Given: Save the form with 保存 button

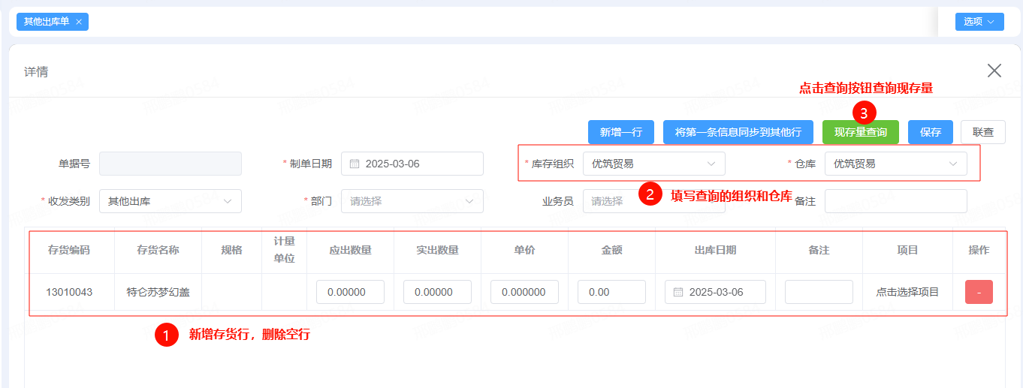Looking at the screenshot, I should pos(930,132).
